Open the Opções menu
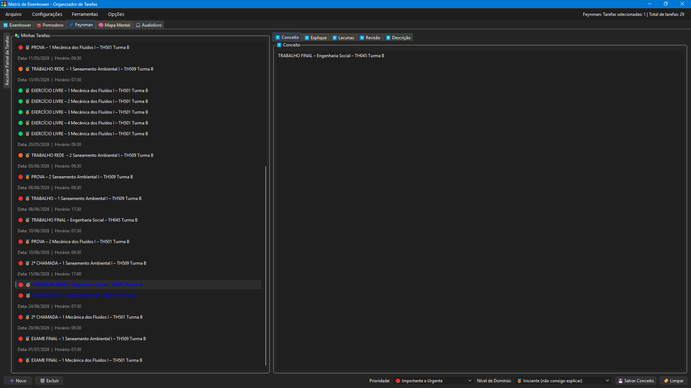This screenshot has height=388, width=691. click(x=116, y=14)
